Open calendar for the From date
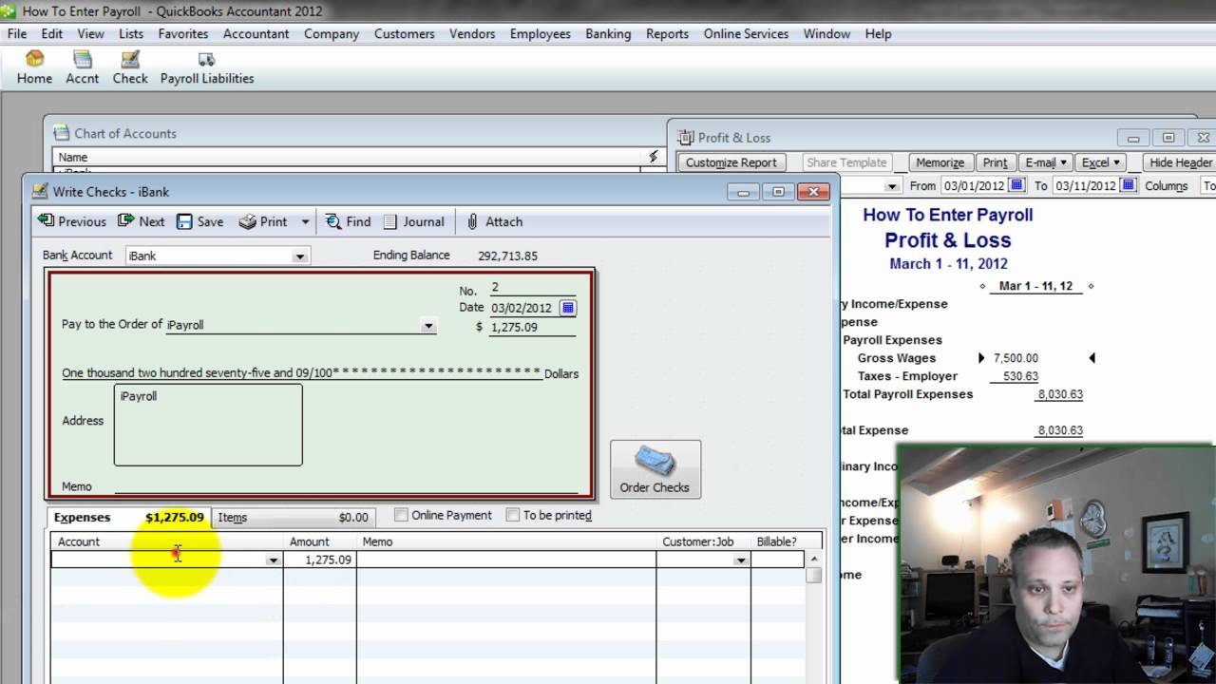1216x684 pixels. [1016, 185]
